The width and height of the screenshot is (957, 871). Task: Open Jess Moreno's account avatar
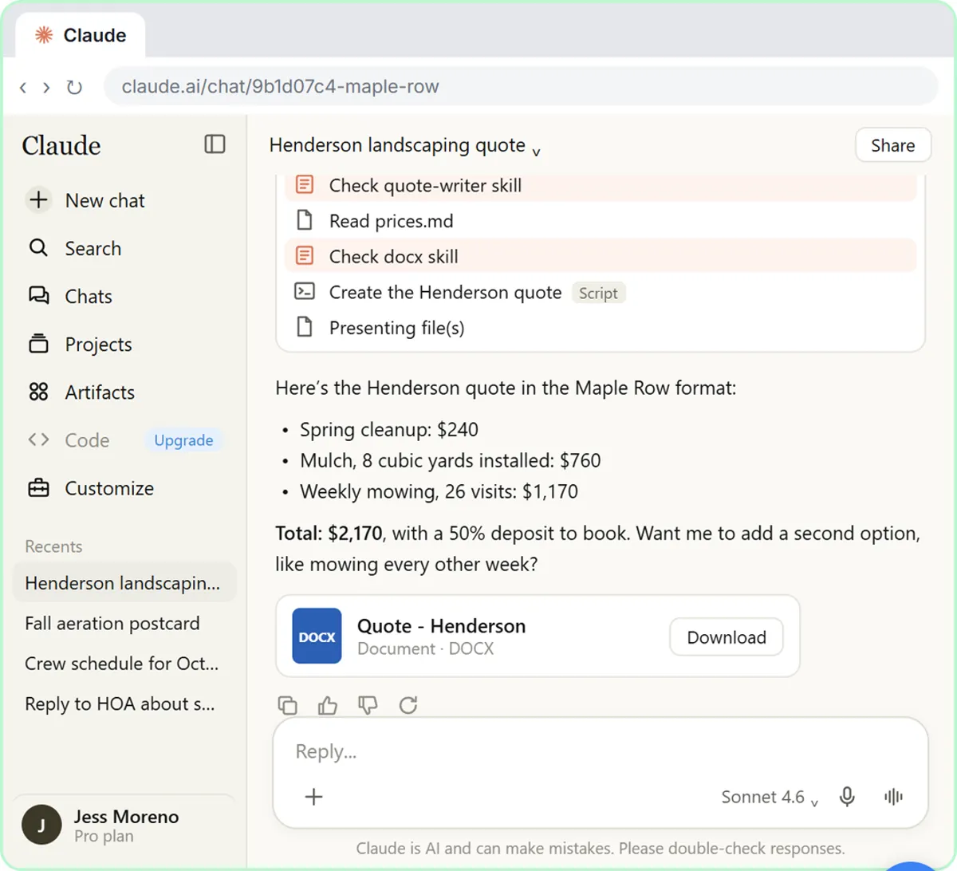(x=41, y=825)
